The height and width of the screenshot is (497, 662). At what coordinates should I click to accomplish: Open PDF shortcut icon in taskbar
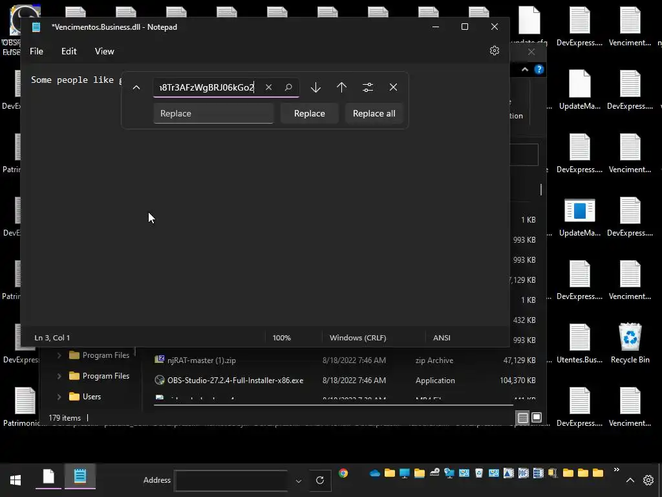[524, 473]
